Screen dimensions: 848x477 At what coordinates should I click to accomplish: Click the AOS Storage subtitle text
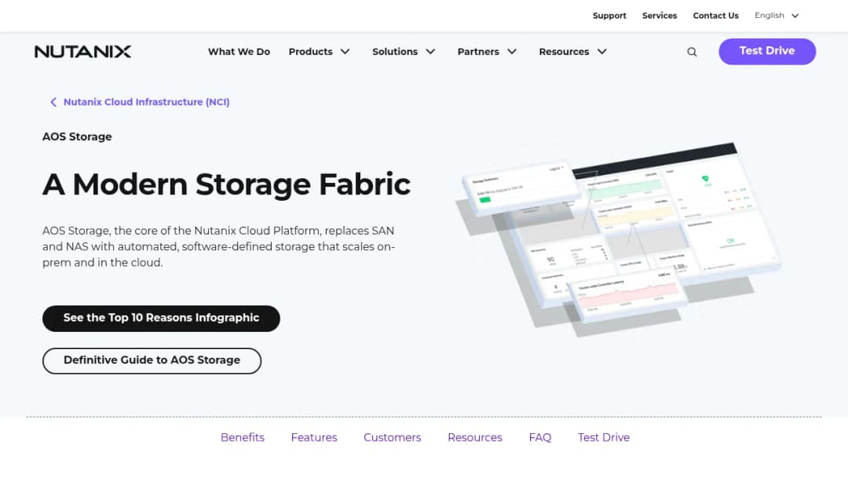click(77, 137)
